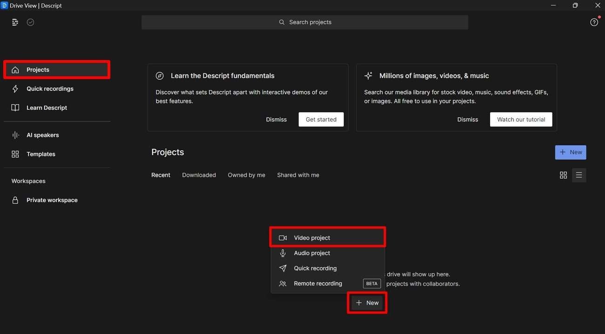This screenshot has width=605, height=334.
Task: Click the search magnifier icon
Action: click(282, 22)
